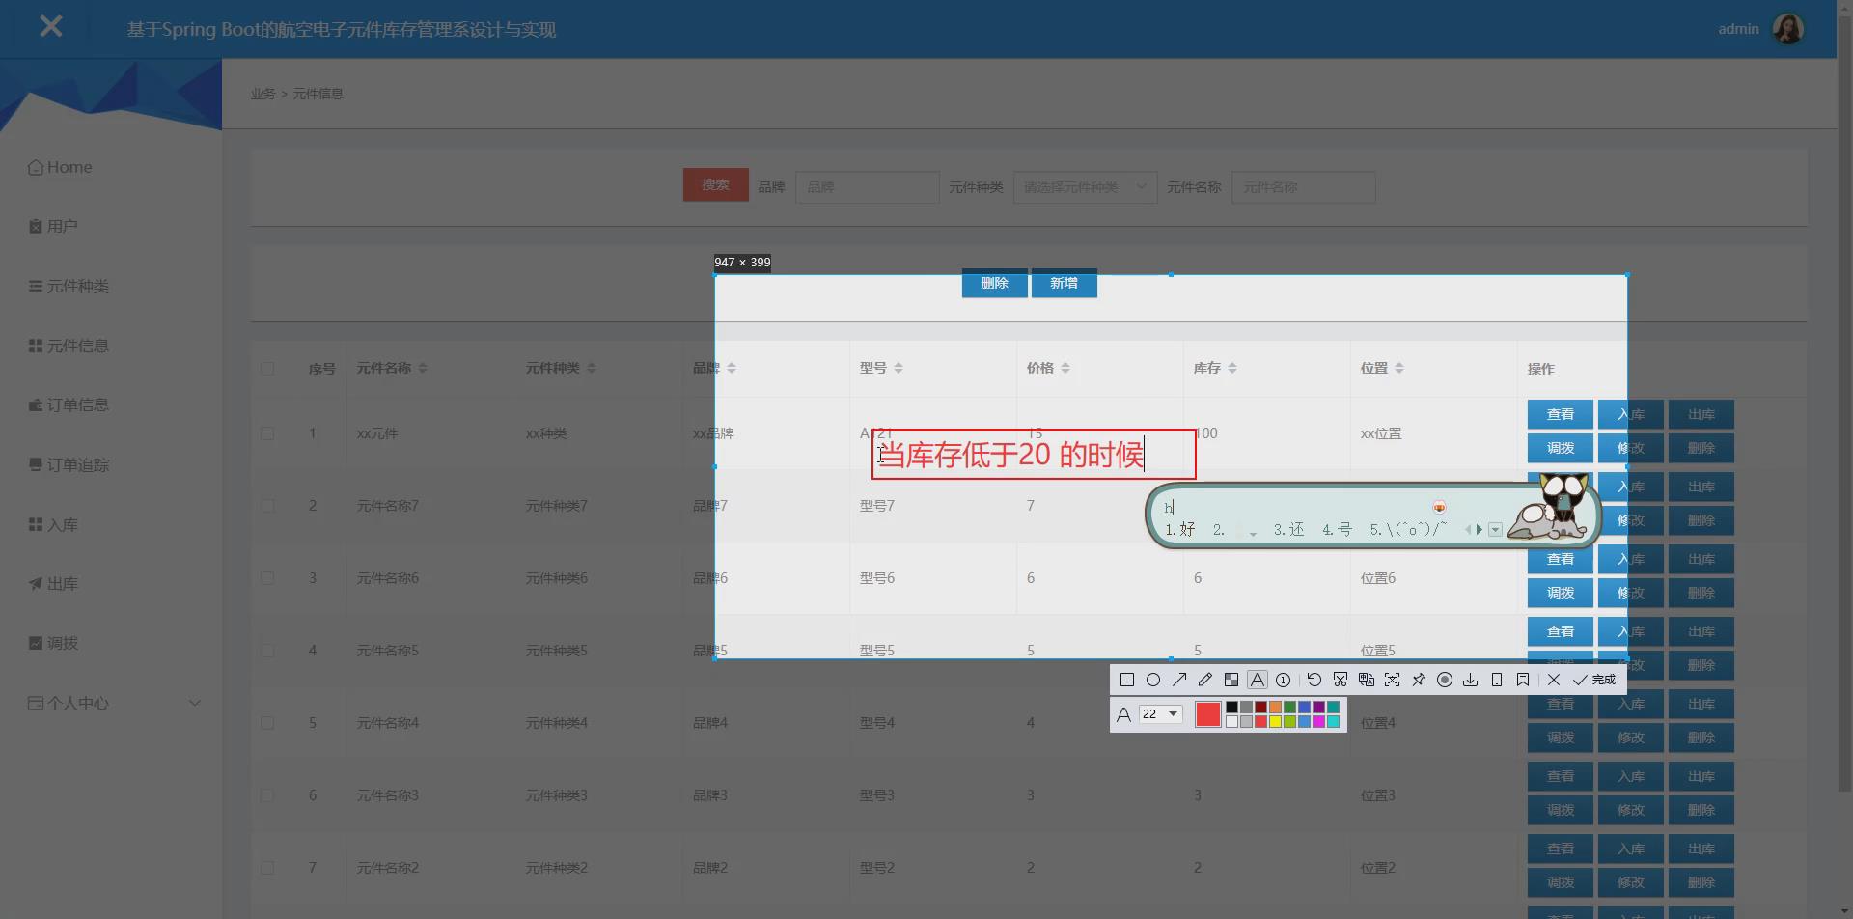Viewport: 1853px width, 919px height.
Task: Pin the screenshot to screen
Action: point(1419,680)
